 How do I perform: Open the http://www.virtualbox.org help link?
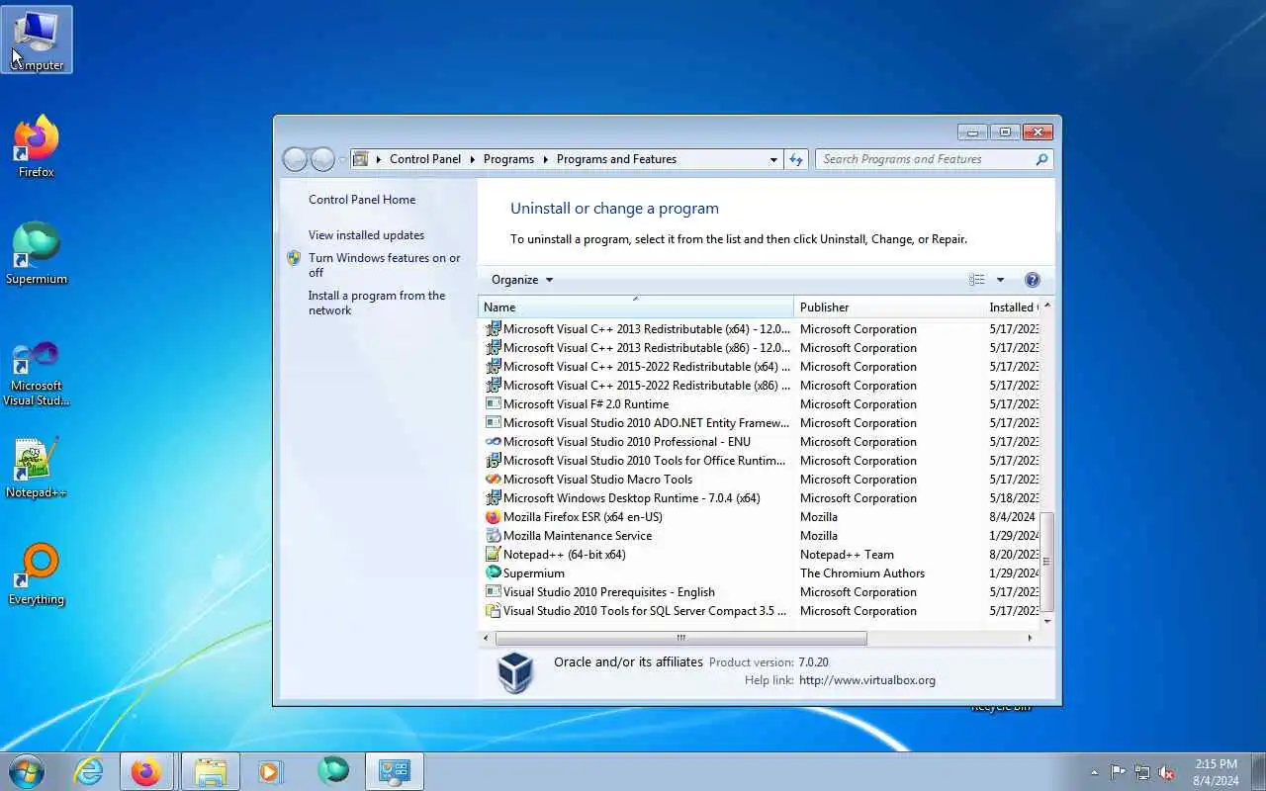(866, 680)
